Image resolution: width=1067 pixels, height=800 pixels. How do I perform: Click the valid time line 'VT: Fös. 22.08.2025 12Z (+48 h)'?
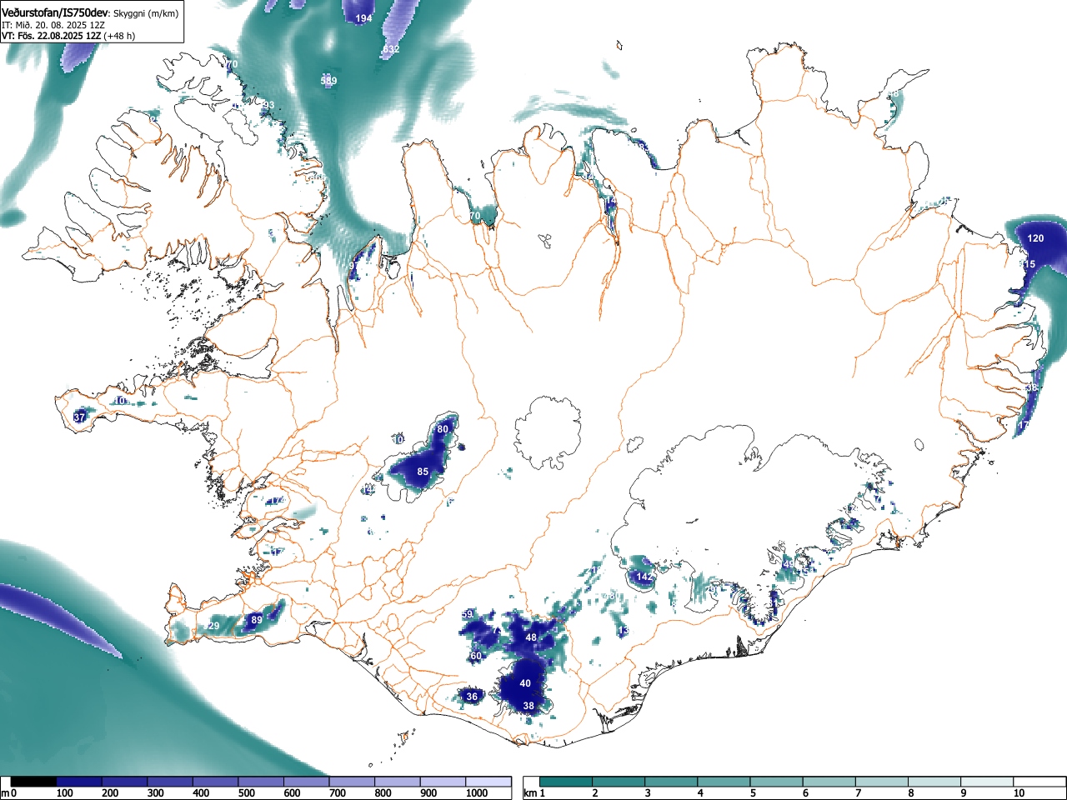(x=68, y=36)
